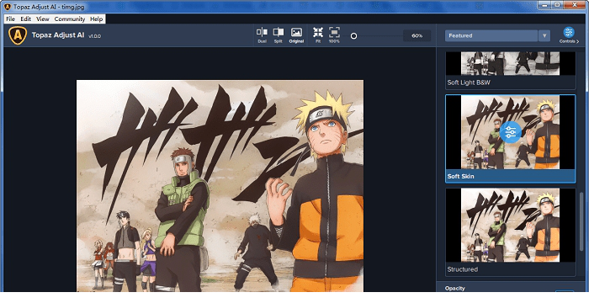Click the main image preview canvas

pyautogui.click(x=220, y=186)
